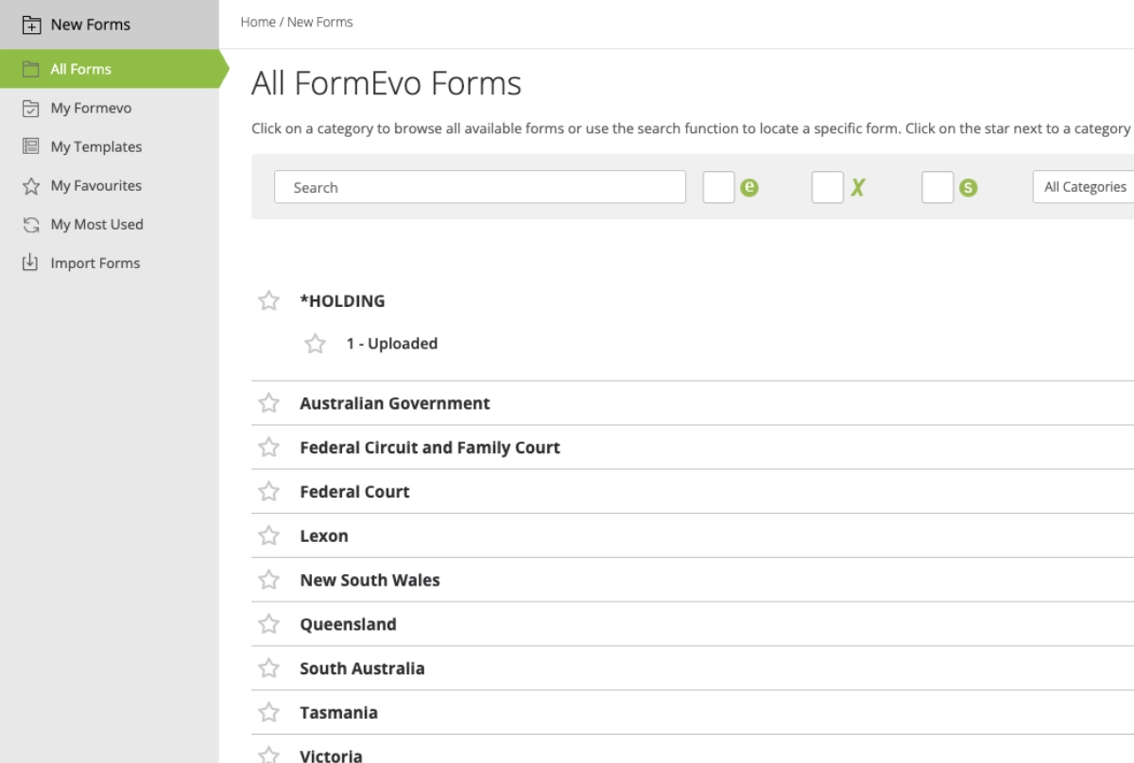Star the Australian Government category
The height and width of the screenshot is (763, 1134).
pyautogui.click(x=269, y=403)
